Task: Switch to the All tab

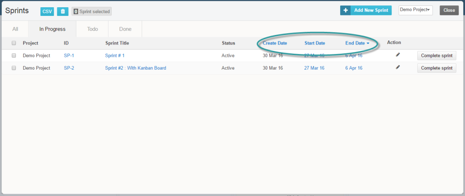Action: pos(15,29)
